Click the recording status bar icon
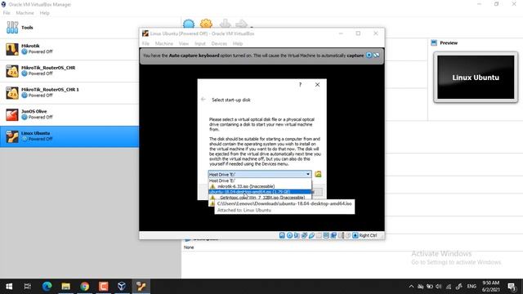 (333, 235)
